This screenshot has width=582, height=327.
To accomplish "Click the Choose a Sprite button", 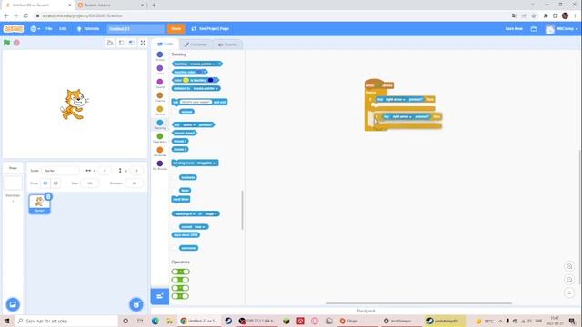I will pyautogui.click(x=136, y=304).
